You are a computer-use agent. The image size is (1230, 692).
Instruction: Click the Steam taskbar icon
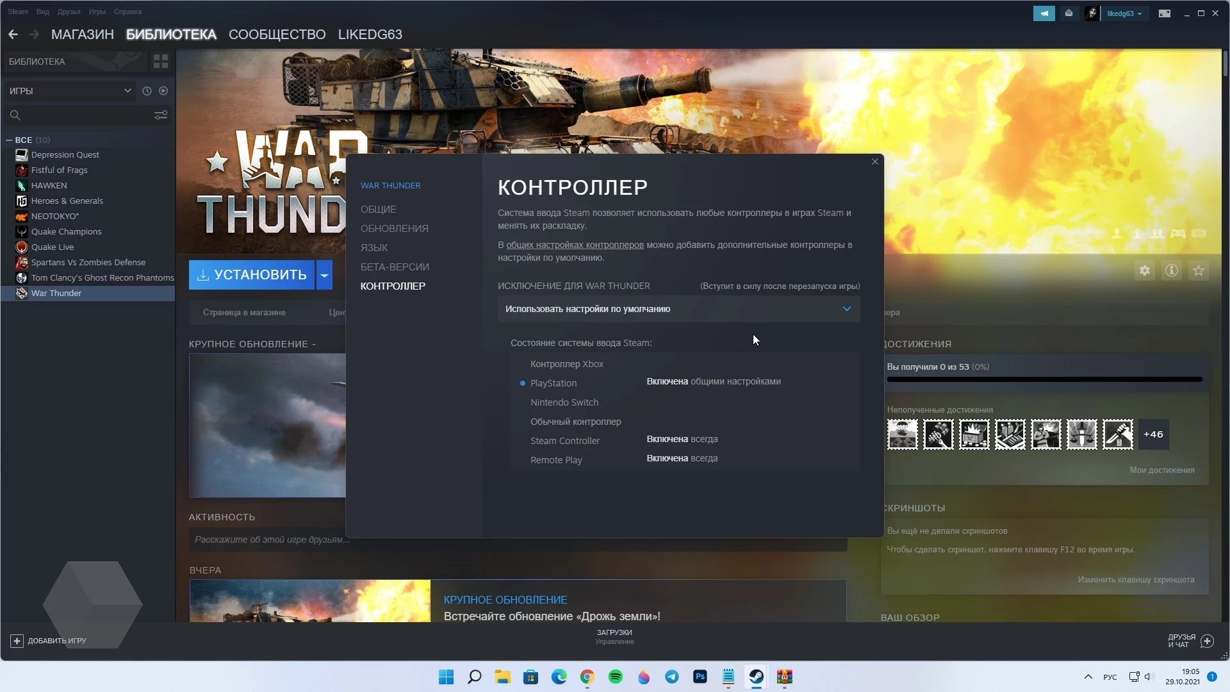pos(757,677)
